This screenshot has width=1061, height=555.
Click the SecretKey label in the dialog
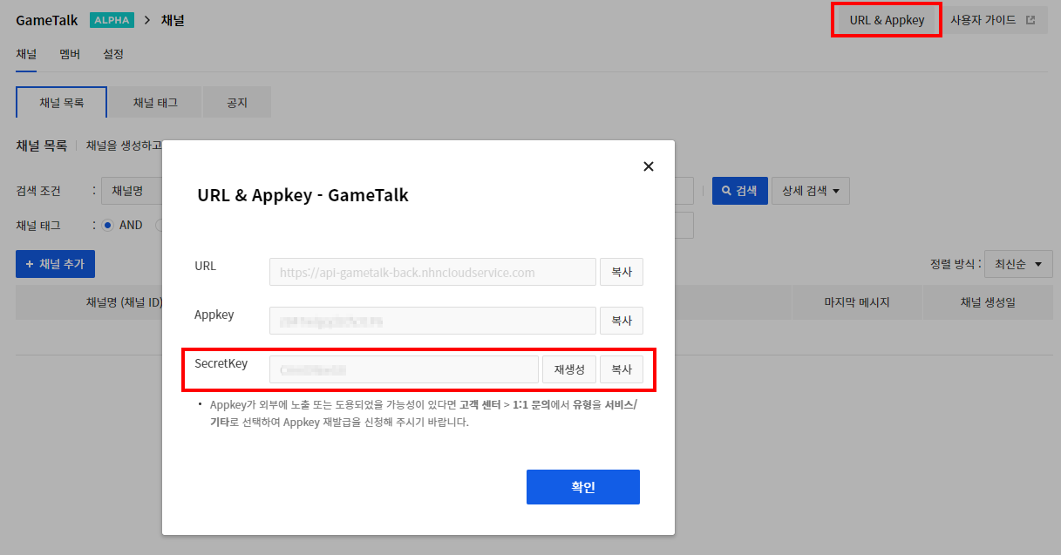[221, 363]
